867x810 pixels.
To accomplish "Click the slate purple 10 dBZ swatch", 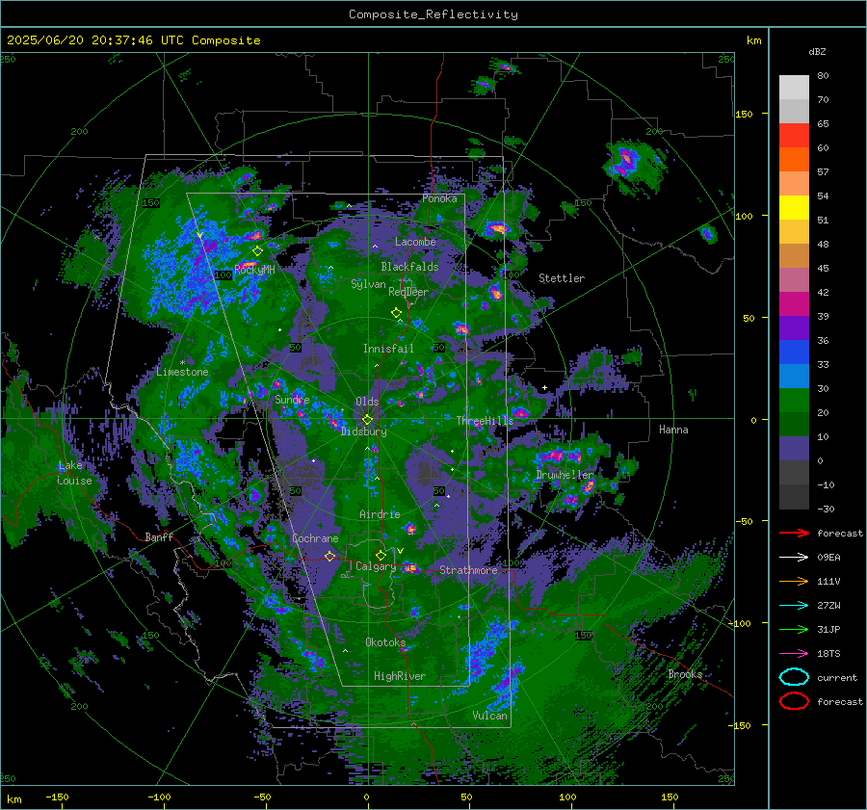I will [794, 448].
